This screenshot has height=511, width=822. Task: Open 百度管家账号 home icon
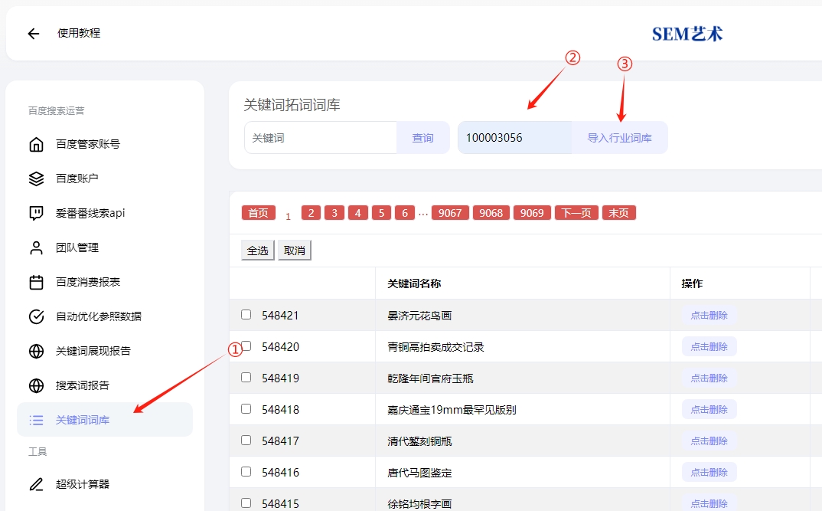pyautogui.click(x=36, y=144)
